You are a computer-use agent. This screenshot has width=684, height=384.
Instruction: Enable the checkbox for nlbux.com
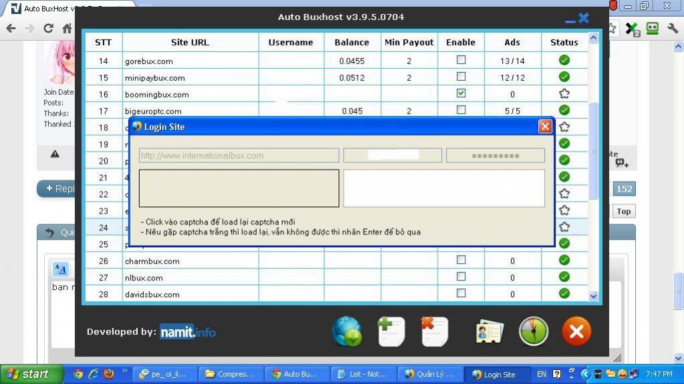tap(461, 276)
